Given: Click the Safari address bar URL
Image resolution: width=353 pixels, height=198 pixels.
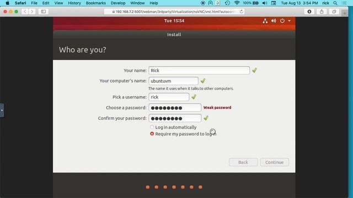Looking at the screenshot, I should point(174,12).
